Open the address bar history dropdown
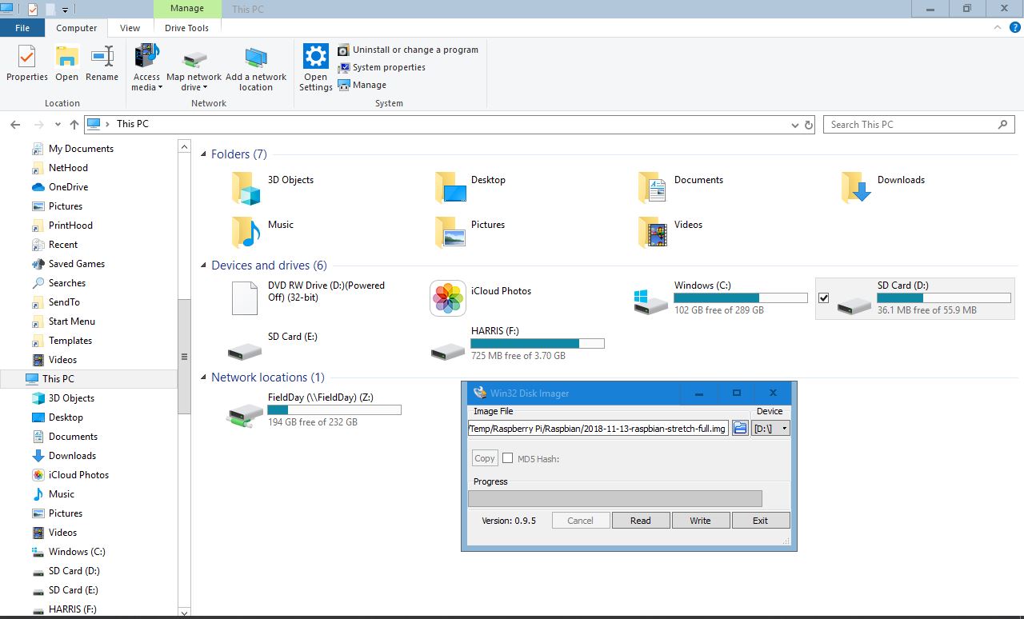Viewport: 1024px width, 619px height. tap(794, 125)
